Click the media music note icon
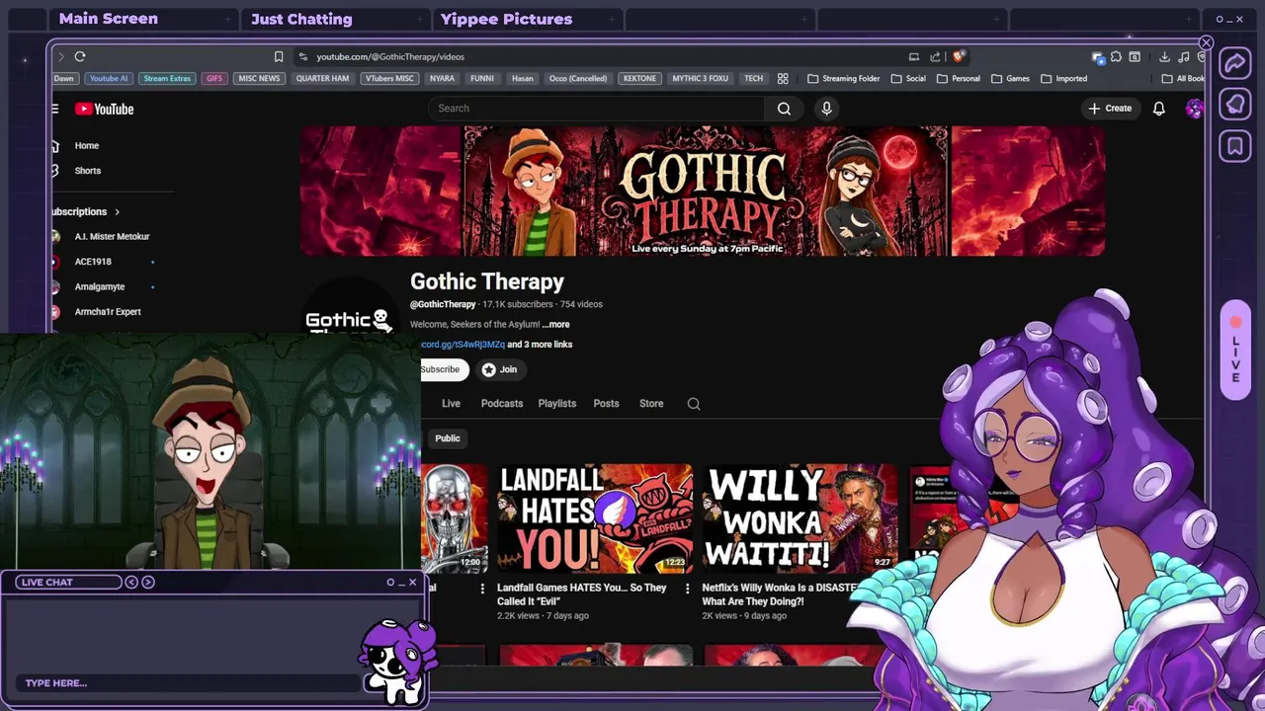This screenshot has width=1265, height=711. pyautogui.click(x=1184, y=56)
